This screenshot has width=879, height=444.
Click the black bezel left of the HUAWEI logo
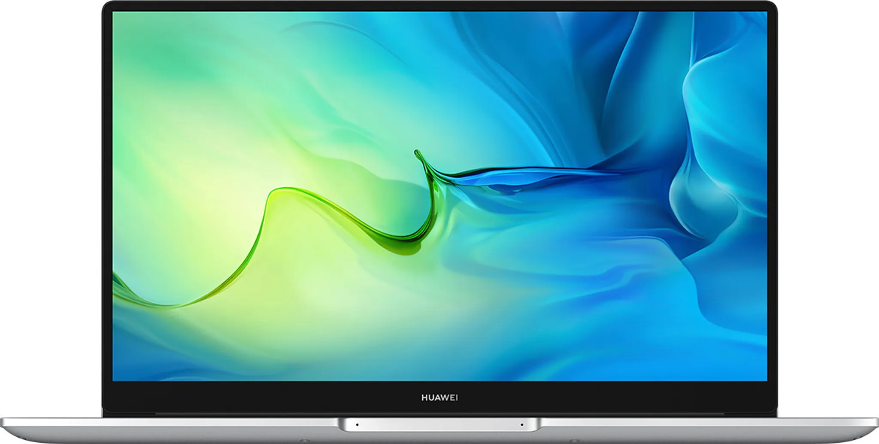tap(258, 398)
